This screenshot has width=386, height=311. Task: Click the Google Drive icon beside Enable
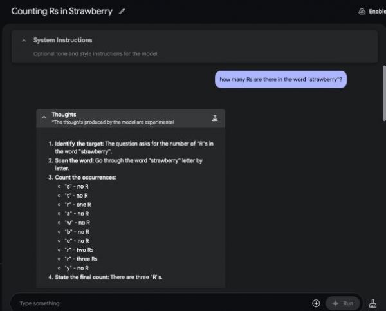click(362, 12)
